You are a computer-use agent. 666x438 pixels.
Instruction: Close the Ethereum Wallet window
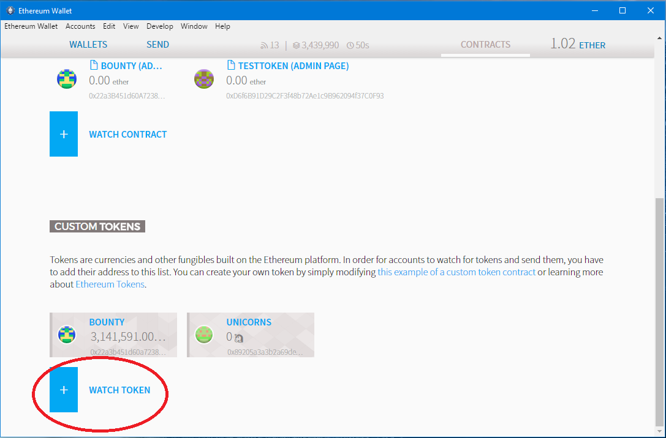tap(651, 10)
